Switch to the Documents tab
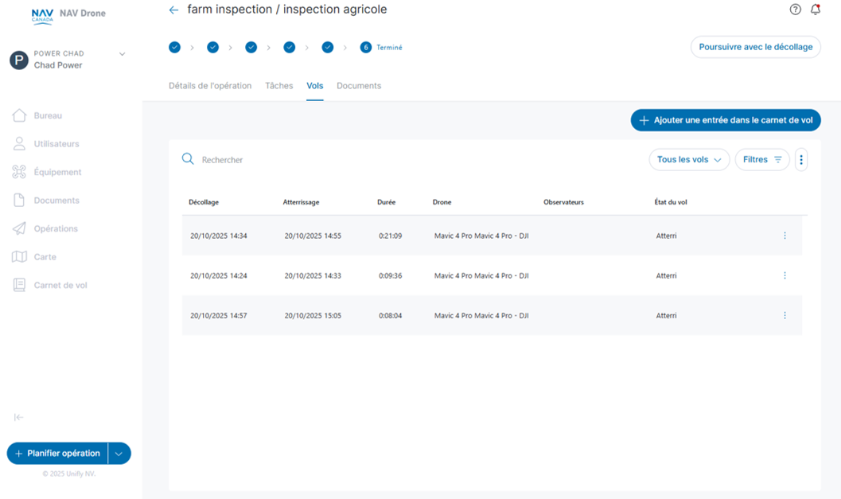 [359, 86]
